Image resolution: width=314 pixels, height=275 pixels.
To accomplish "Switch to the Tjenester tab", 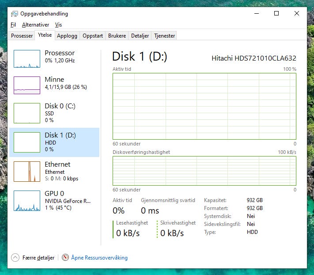I will tap(164, 36).
